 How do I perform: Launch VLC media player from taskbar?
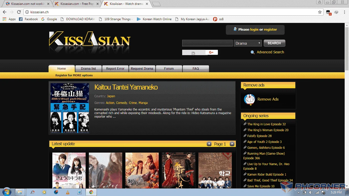(x=68, y=192)
